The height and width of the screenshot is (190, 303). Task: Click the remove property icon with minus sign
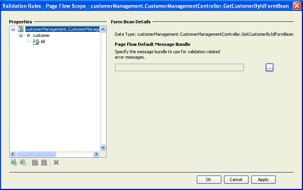coord(23,162)
